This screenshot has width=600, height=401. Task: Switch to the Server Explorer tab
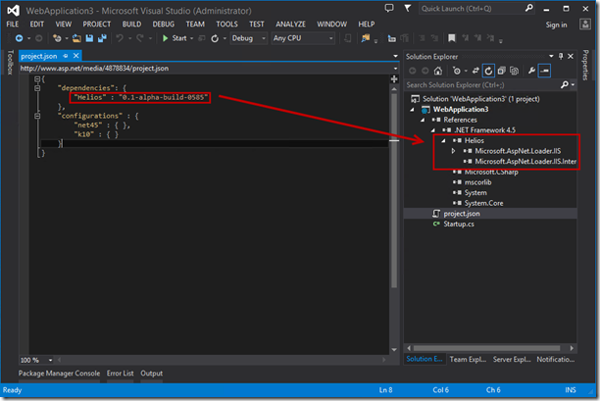point(512,359)
